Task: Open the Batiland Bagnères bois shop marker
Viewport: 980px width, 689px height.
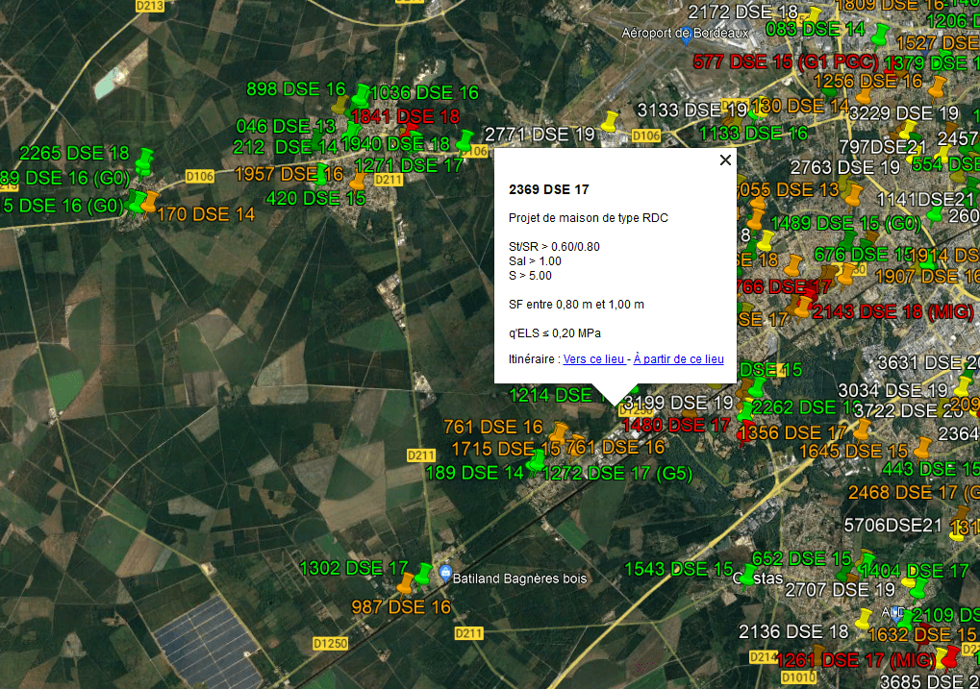Action: (445, 574)
